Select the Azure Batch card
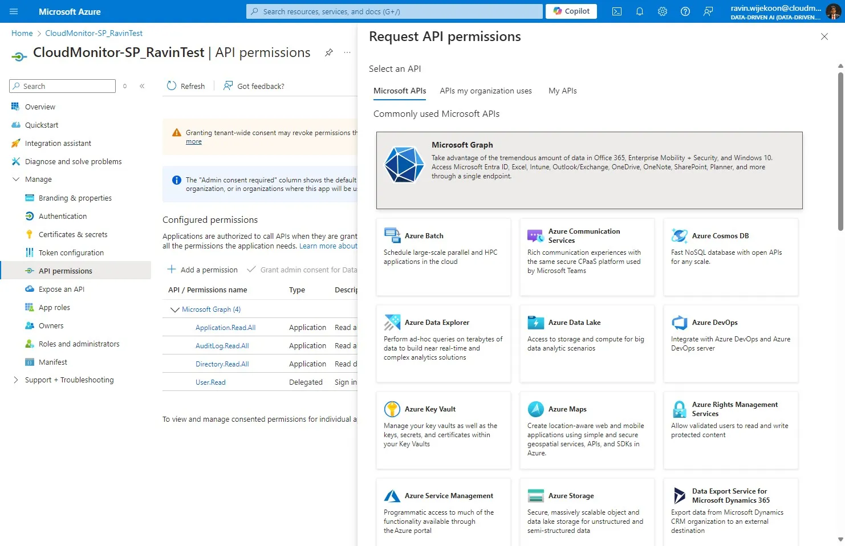Image resolution: width=845 pixels, height=546 pixels. (x=443, y=257)
